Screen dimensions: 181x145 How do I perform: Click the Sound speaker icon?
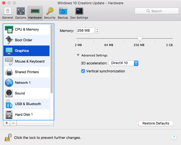[9, 93]
